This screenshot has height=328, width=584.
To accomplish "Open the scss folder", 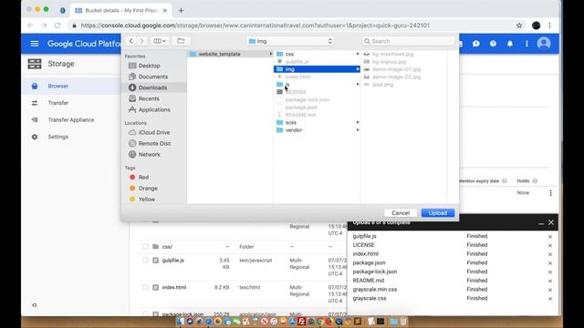I will tap(291, 122).
